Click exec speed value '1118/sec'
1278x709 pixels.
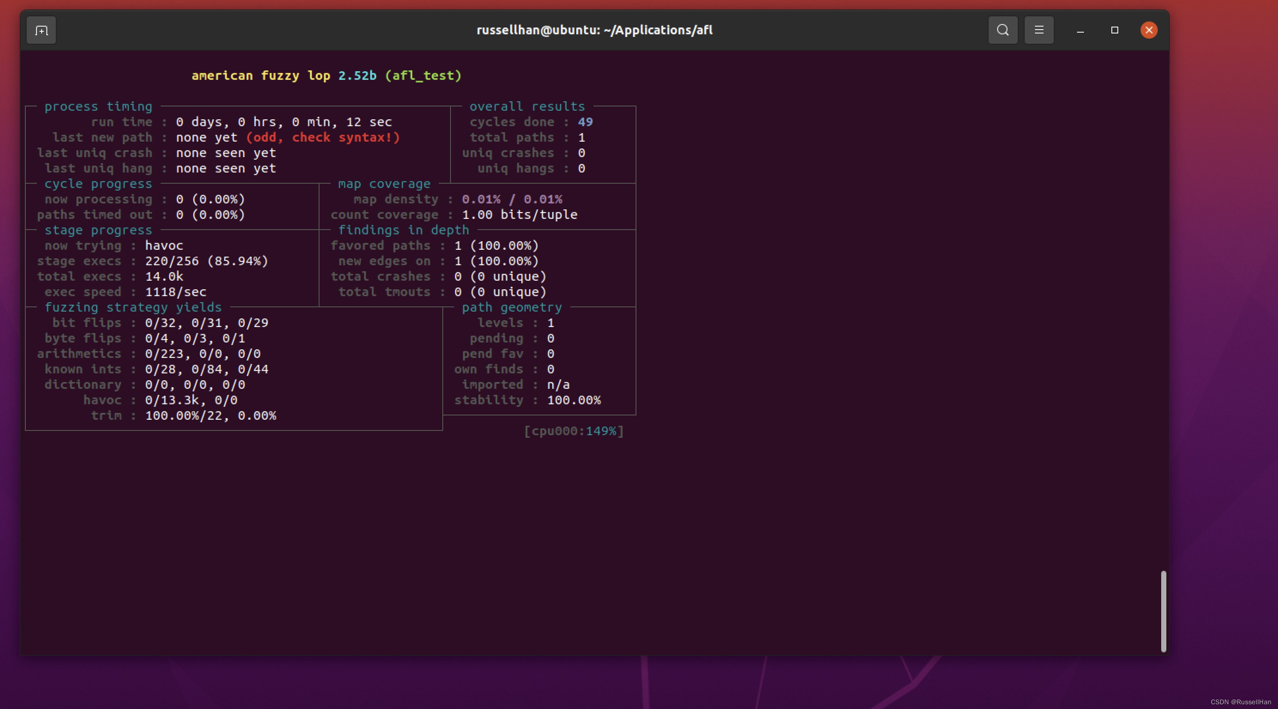pyautogui.click(x=176, y=291)
